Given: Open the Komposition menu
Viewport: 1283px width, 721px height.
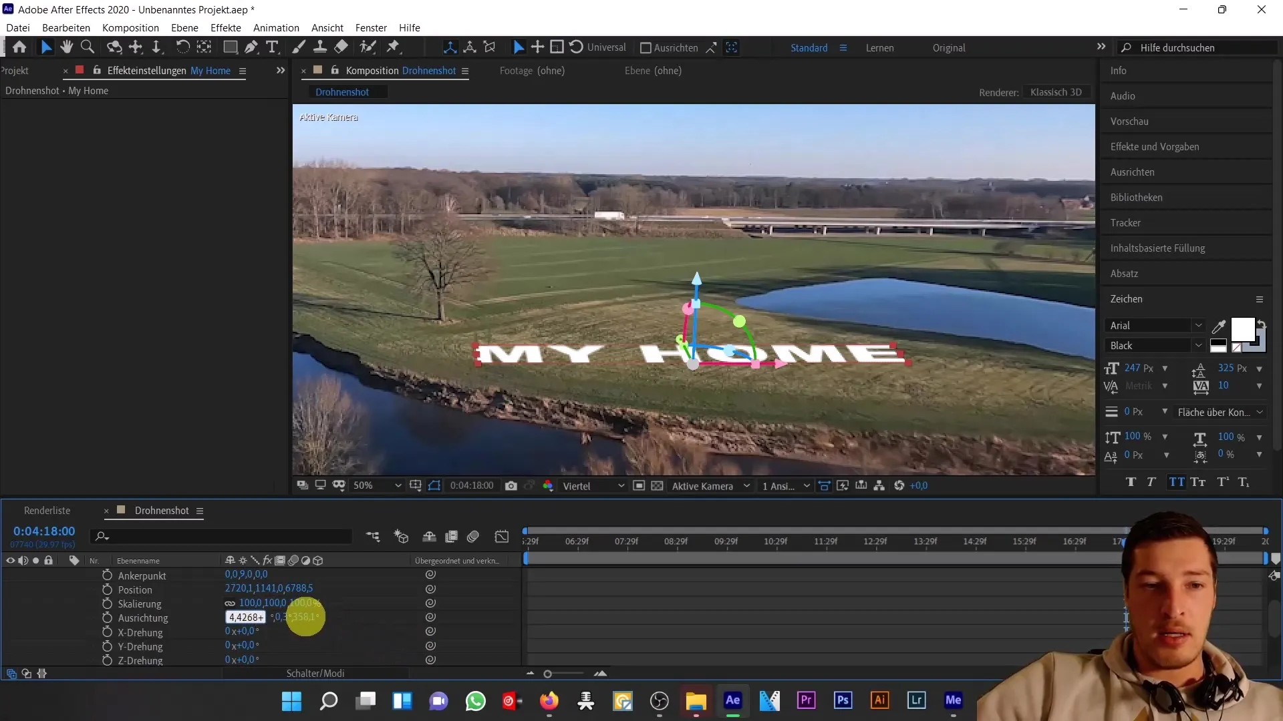Looking at the screenshot, I should (130, 28).
